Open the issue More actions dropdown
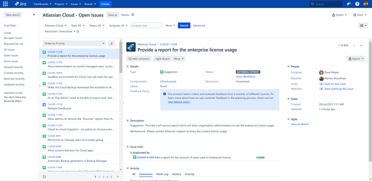 click(x=179, y=59)
